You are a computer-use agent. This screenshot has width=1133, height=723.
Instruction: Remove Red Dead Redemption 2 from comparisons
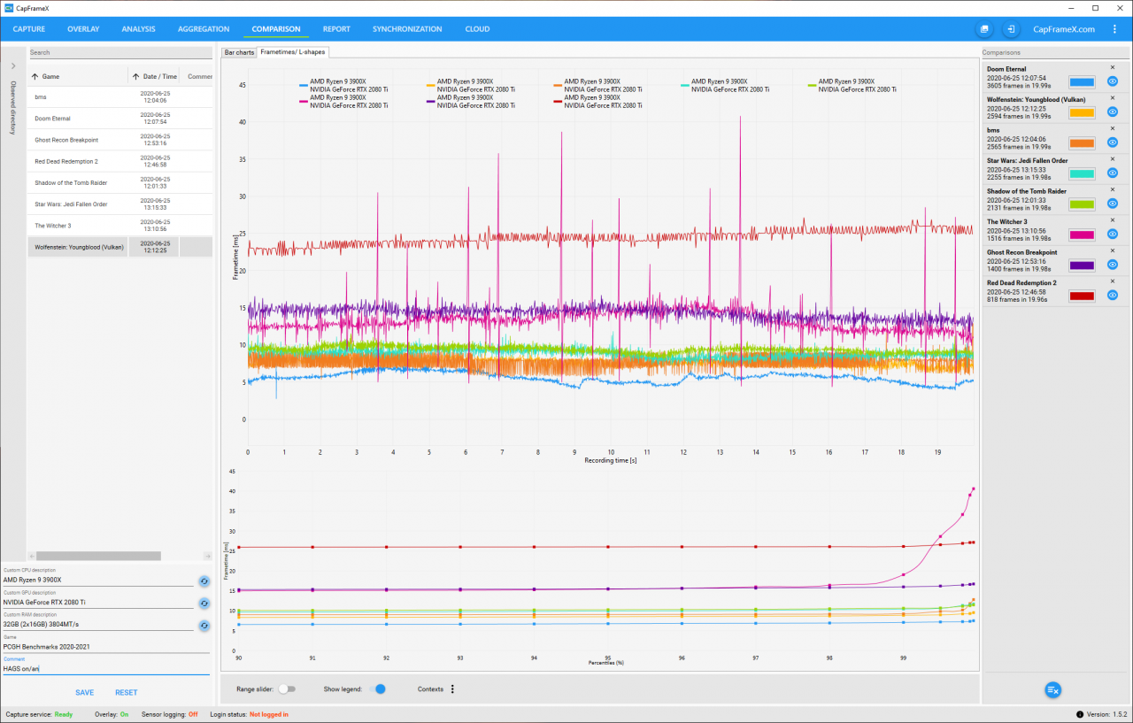coord(1113,281)
